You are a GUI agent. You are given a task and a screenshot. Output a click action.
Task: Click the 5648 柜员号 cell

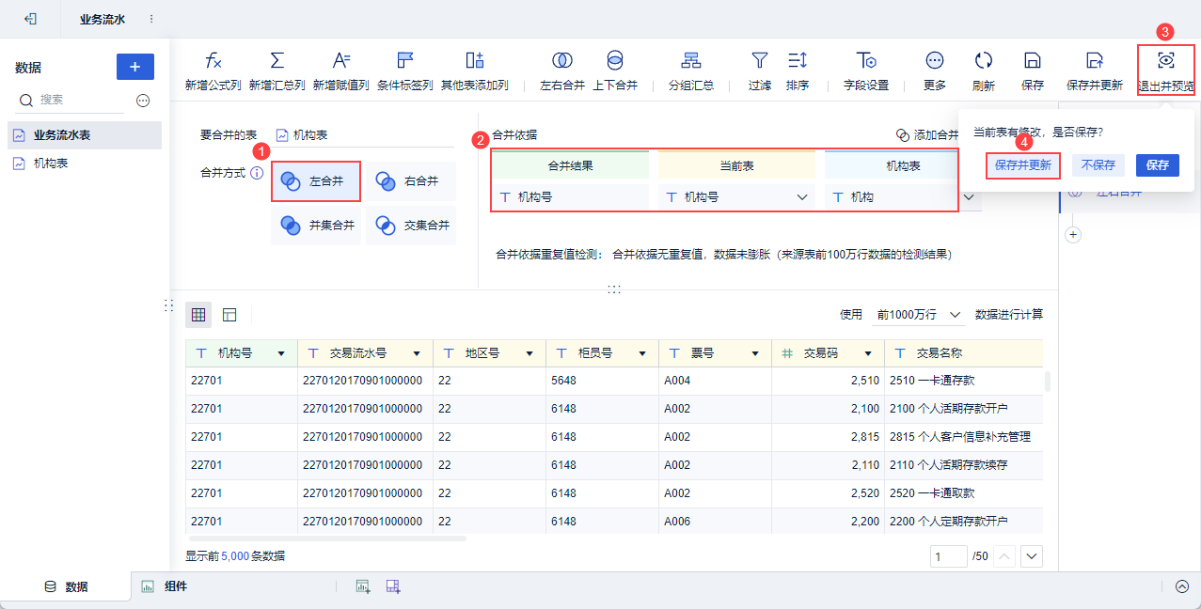(603, 381)
